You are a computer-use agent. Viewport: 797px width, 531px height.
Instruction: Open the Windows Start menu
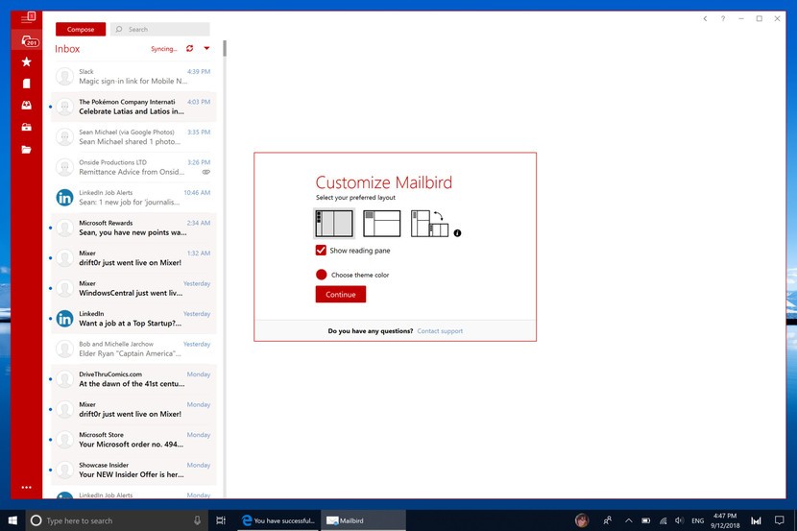pyautogui.click(x=12, y=520)
